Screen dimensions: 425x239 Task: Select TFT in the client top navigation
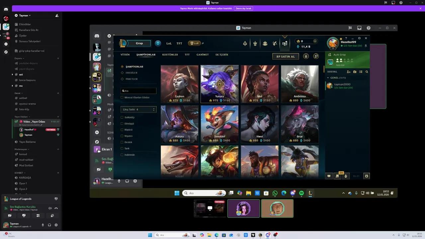[179, 43]
